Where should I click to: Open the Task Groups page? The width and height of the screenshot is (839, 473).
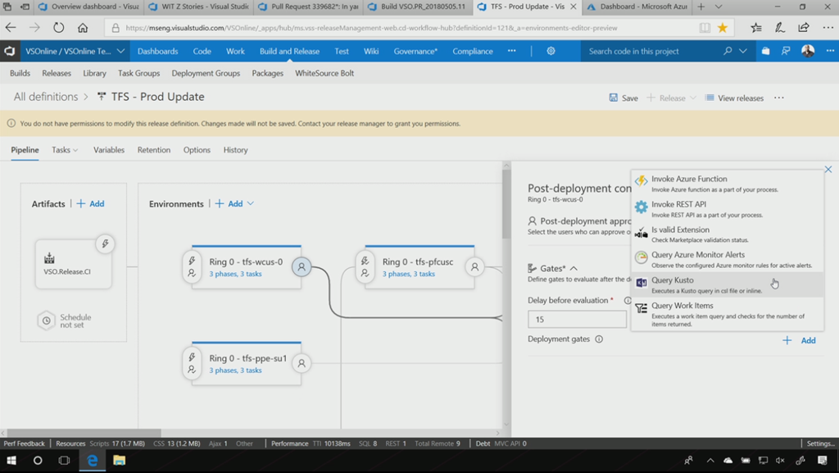coord(138,73)
